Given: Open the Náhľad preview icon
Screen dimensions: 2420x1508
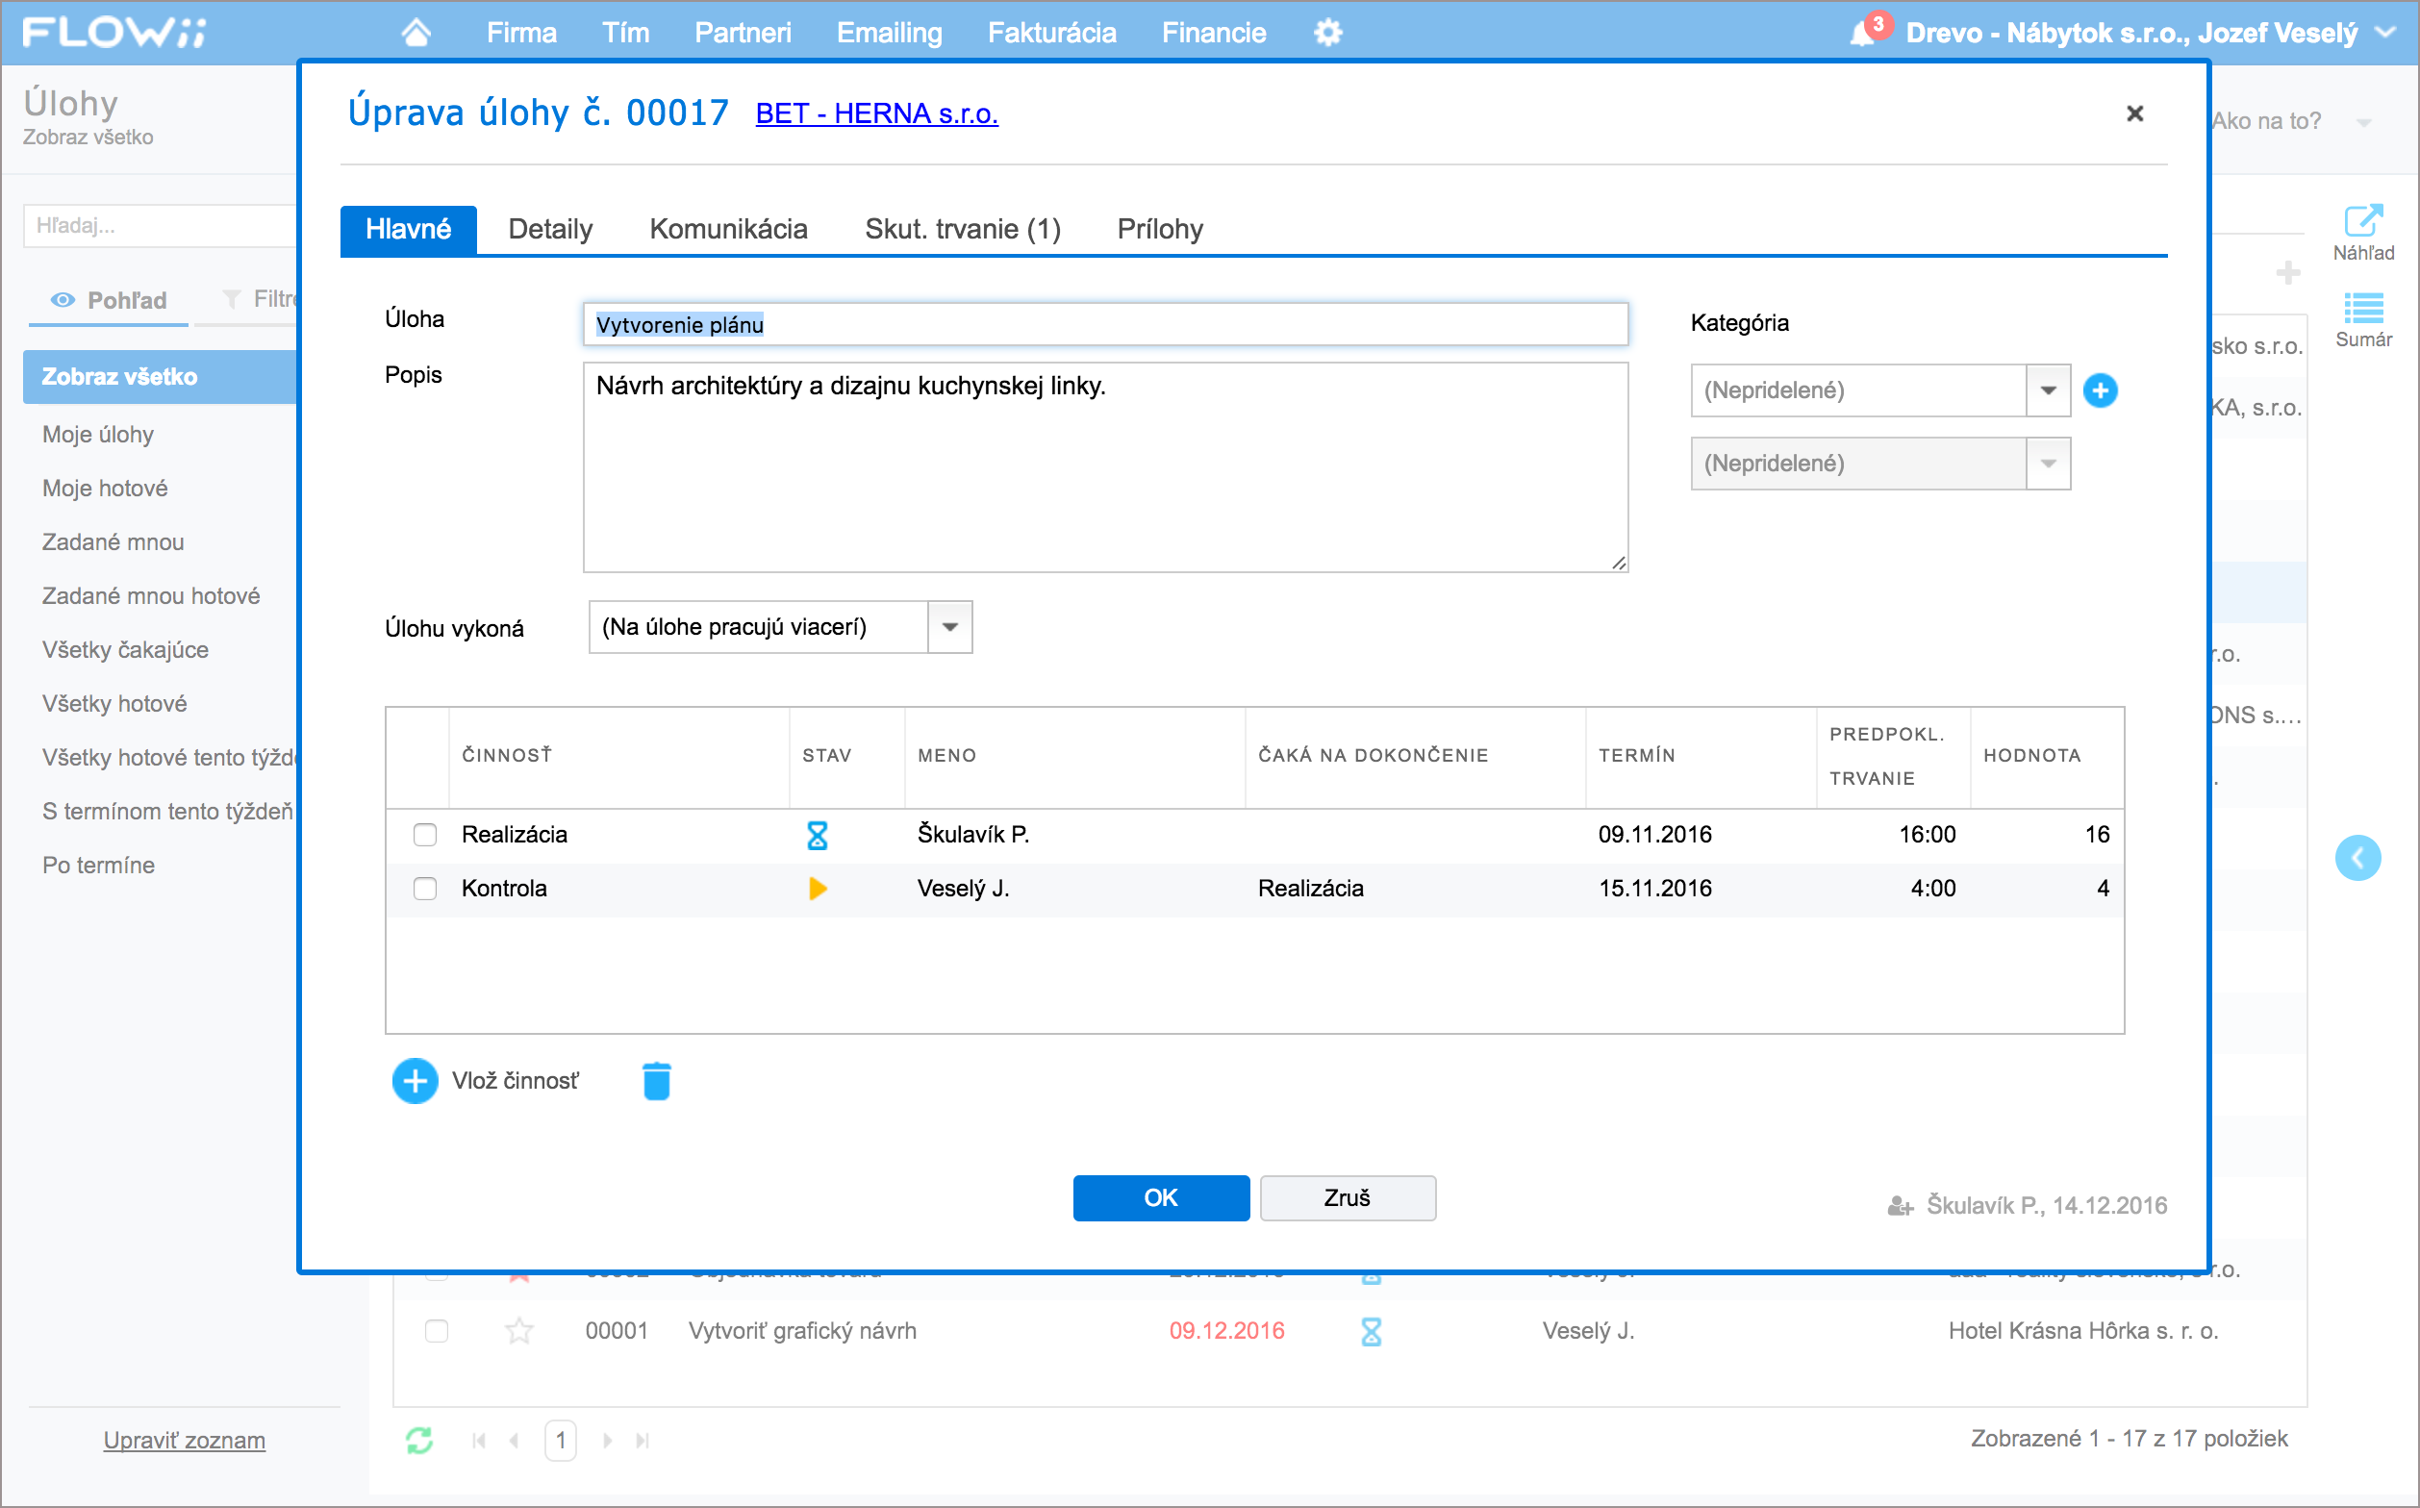Looking at the screenshot, I should (2363, 233).
